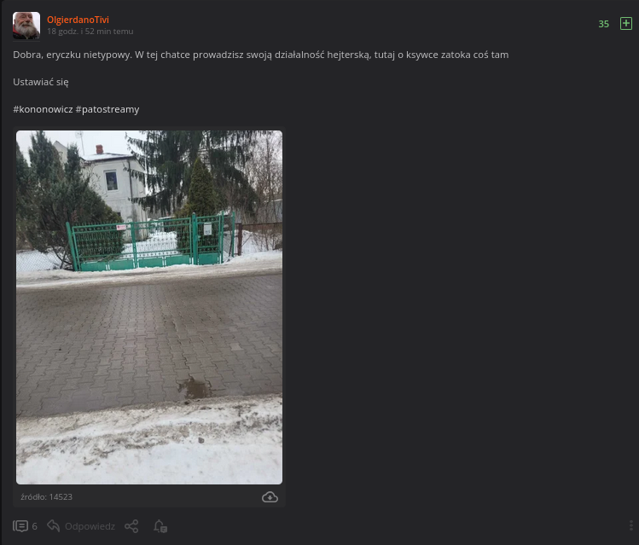This screenshot has height=545, width=639.
Task: Click the 'źródło: 14523' source link
Action: pyautogui.click(x=46, y=497)
